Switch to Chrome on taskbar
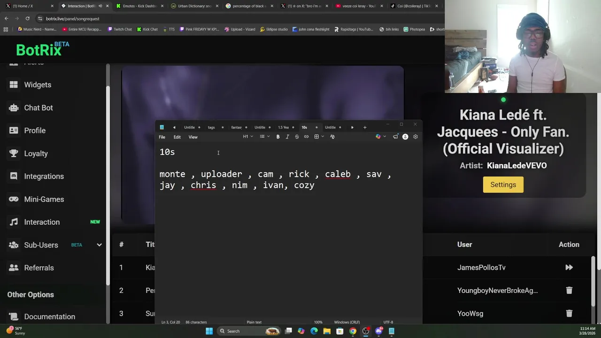The image size is (601, 338). 353,331
